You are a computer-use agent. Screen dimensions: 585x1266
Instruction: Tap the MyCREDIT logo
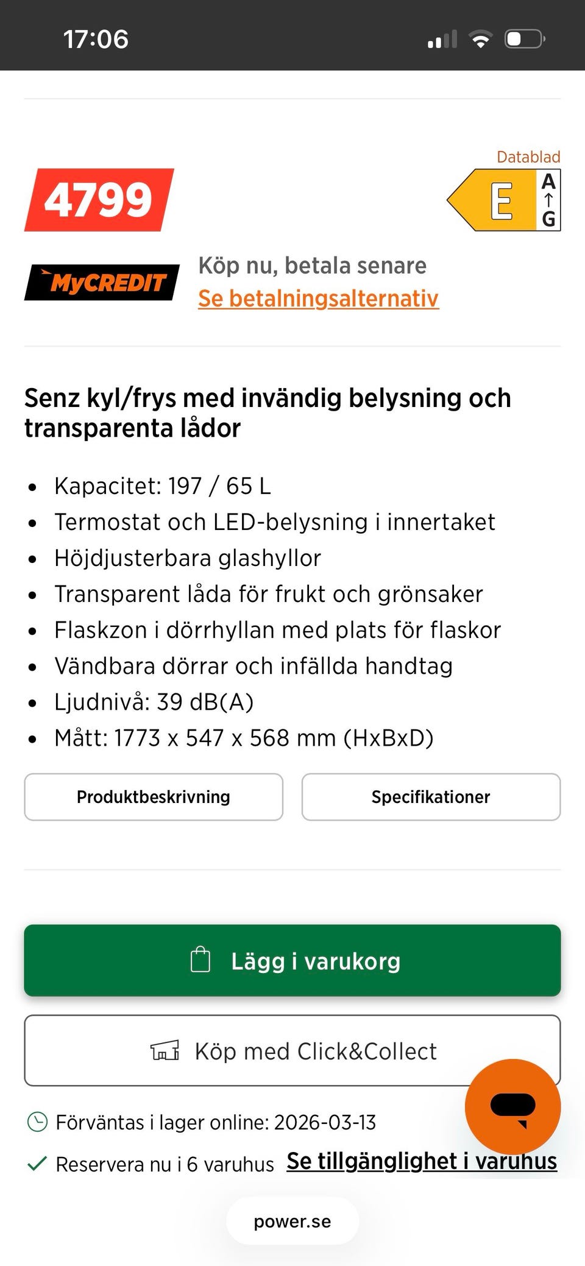102,282
